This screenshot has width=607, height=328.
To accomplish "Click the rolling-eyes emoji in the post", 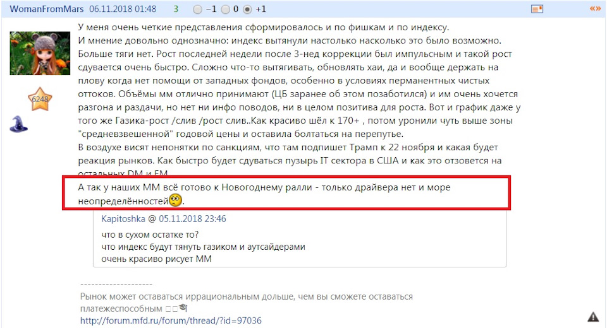I will point(175,200).
